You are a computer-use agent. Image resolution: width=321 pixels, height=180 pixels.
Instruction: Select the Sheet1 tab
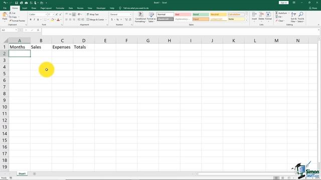(x=22, y=173)
